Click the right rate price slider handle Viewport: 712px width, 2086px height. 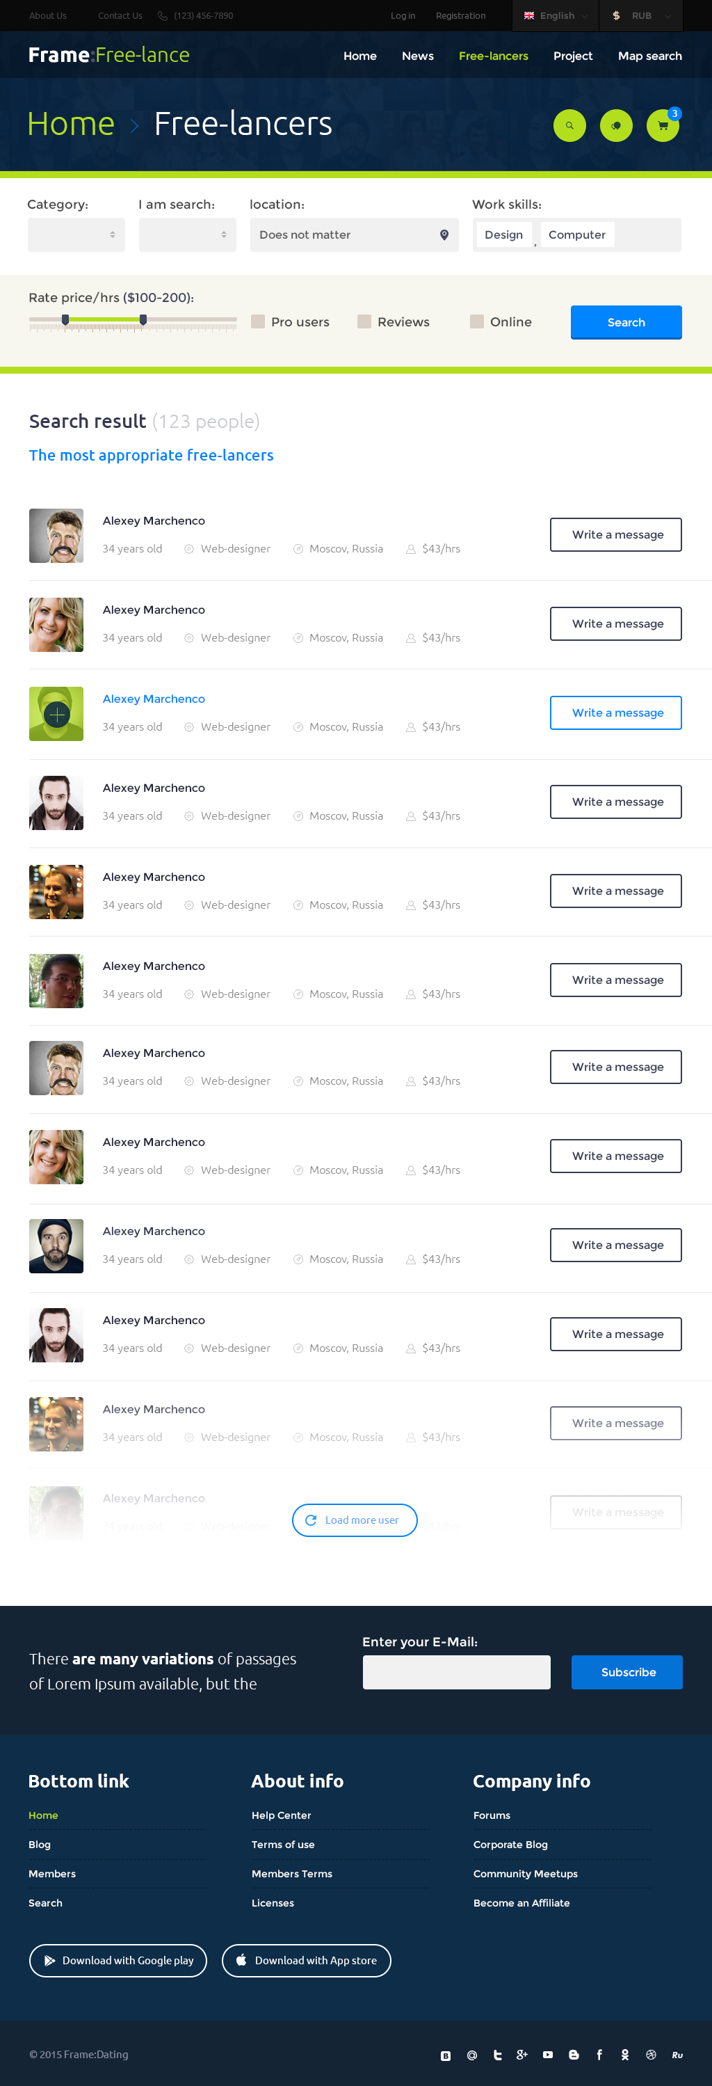click(143, 320)
